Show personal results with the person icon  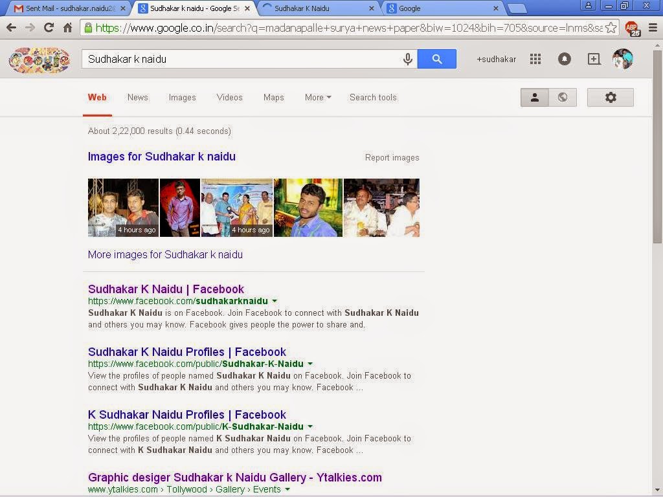(534, 97)
